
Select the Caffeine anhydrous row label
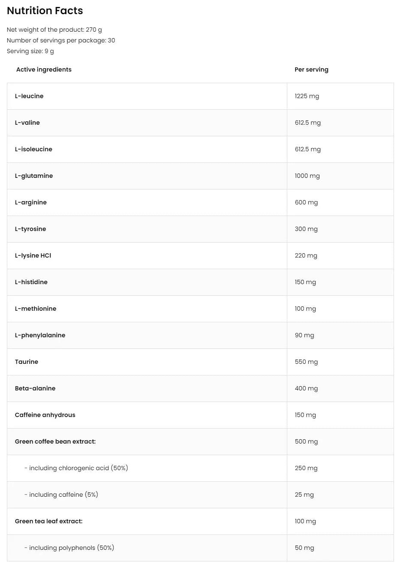(x=45, y=415)
